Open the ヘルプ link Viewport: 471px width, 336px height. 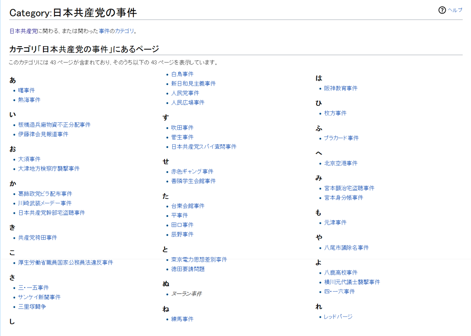click(x=455, y=10)
